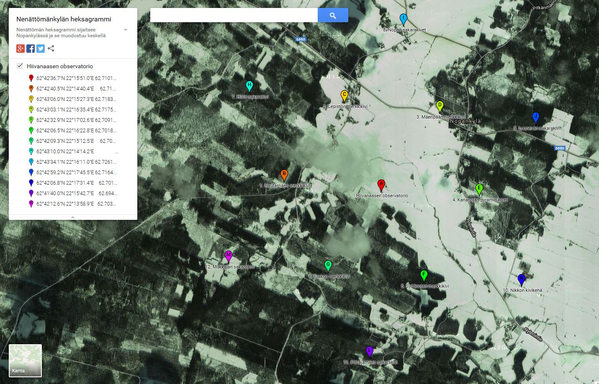Viewport: 599px width, 384px height.
Task: Share the map on Twitter
Action: point(41,49)
